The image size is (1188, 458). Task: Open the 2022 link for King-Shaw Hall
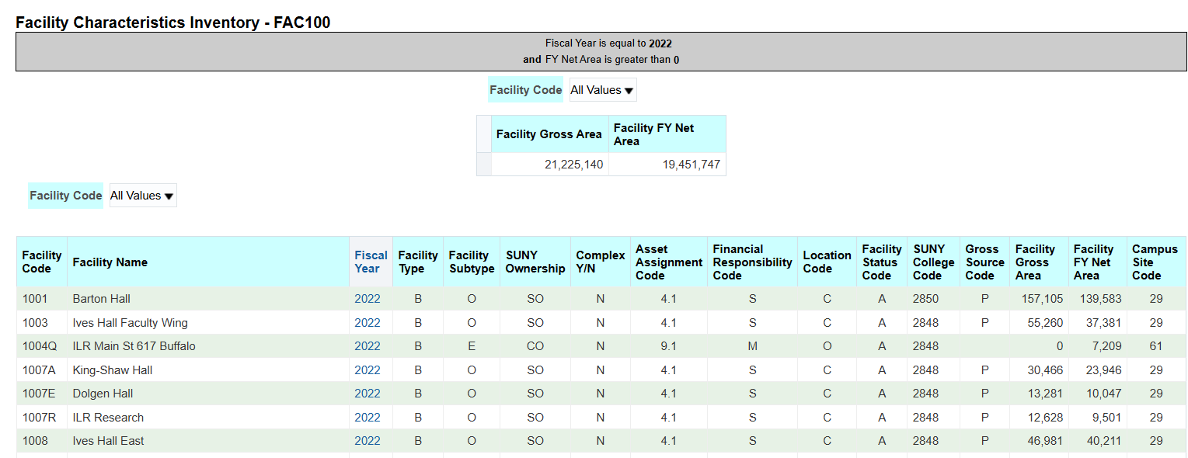(x=367, y=370)
